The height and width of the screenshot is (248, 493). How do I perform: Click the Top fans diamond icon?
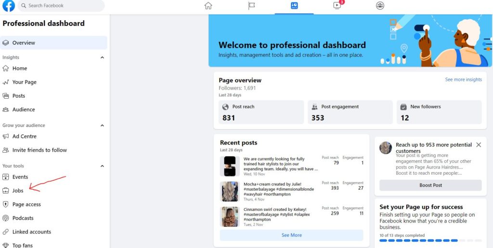[5, 245]
